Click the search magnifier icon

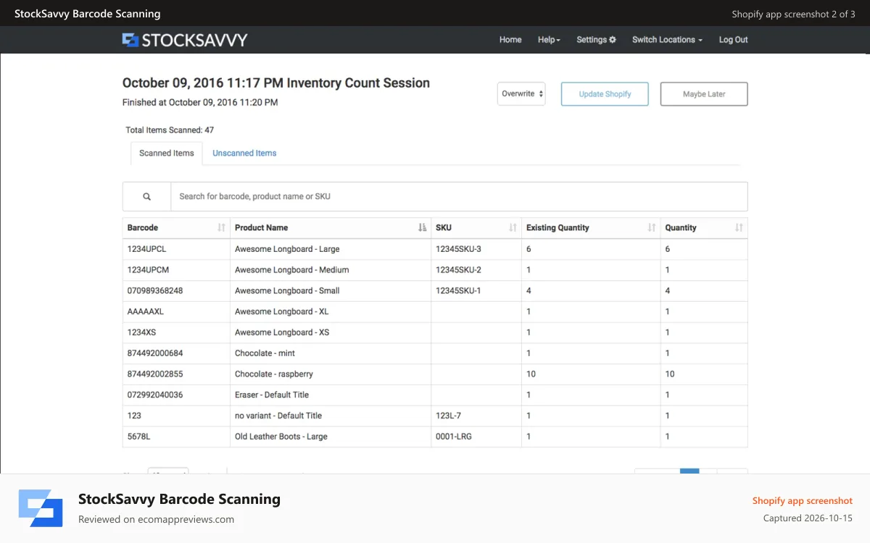(146, 196)
